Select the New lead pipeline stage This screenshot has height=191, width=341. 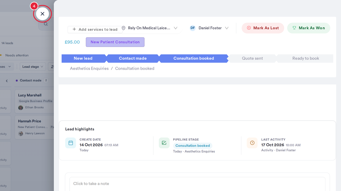tap(83, 58)
